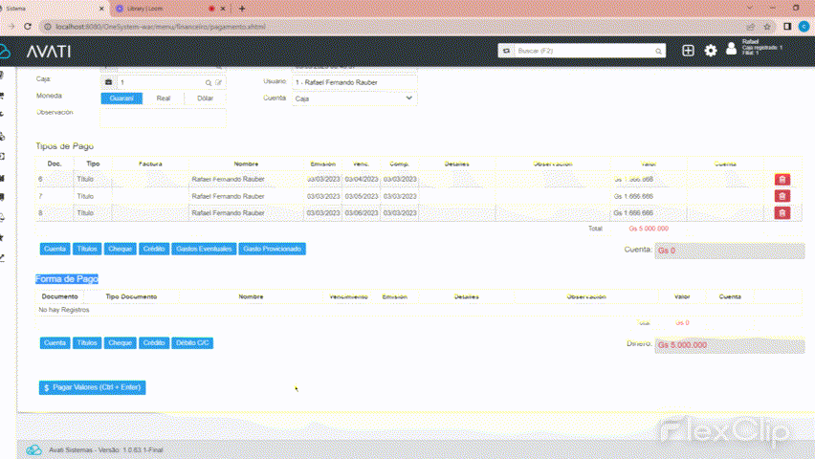
Task: Switch to the Sistema browser tab
Action: coord(52,9)
